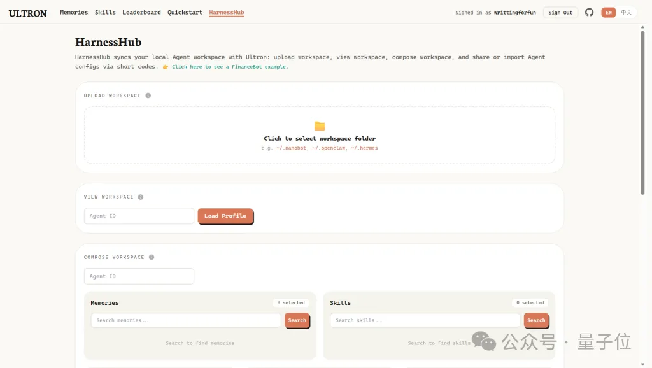The image size is (652, 368).
Task: Click the View Workspace info icon
Action: coord(141,197)
